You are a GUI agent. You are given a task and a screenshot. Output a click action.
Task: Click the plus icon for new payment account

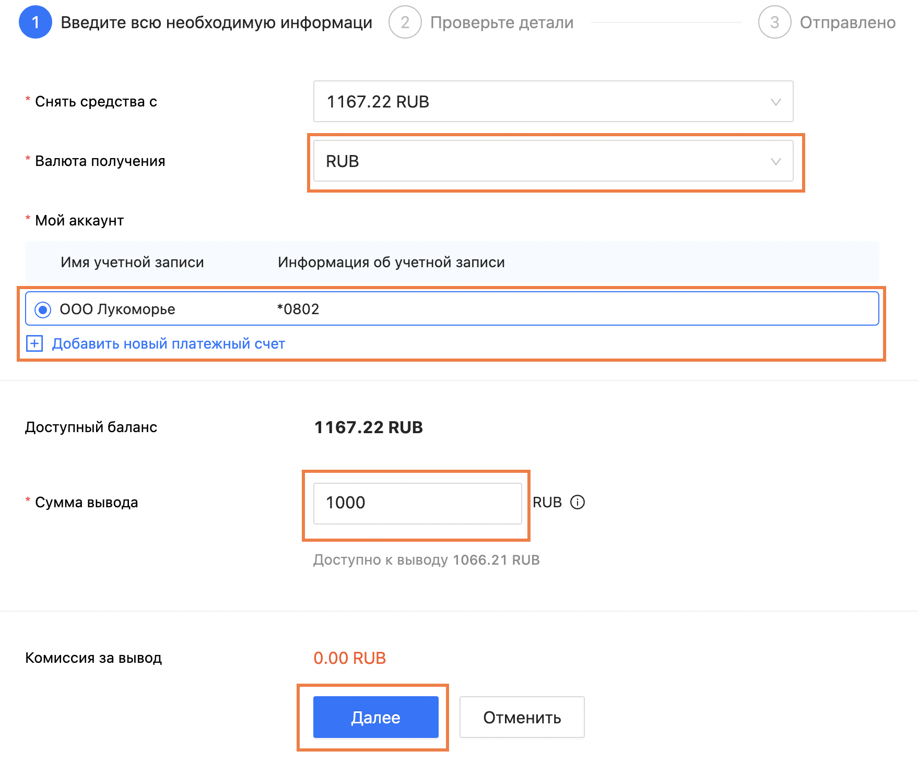pyautogui.click(x=34, y=343)
